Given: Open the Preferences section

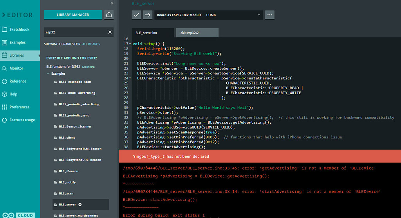Looking at the screenshot, I should click(x=19, y=107).
